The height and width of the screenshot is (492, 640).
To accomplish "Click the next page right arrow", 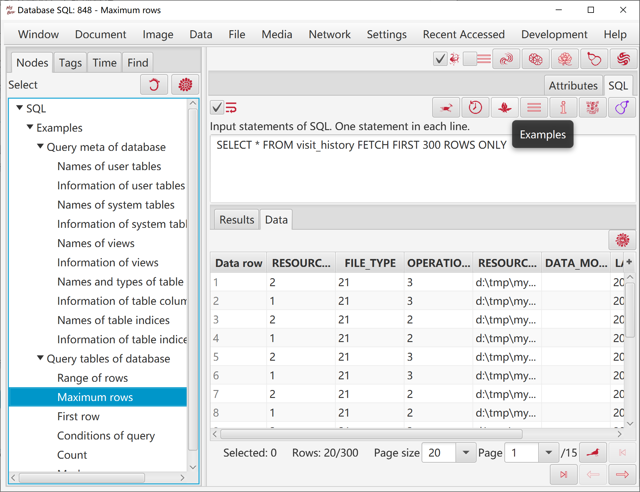I will (x=622, y=474).
